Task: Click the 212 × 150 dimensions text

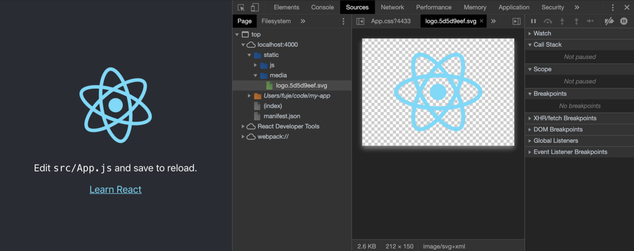Action: [400, 246]
